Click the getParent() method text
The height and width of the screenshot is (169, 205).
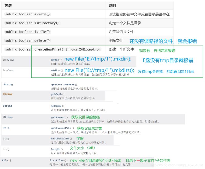click(59, 117)
